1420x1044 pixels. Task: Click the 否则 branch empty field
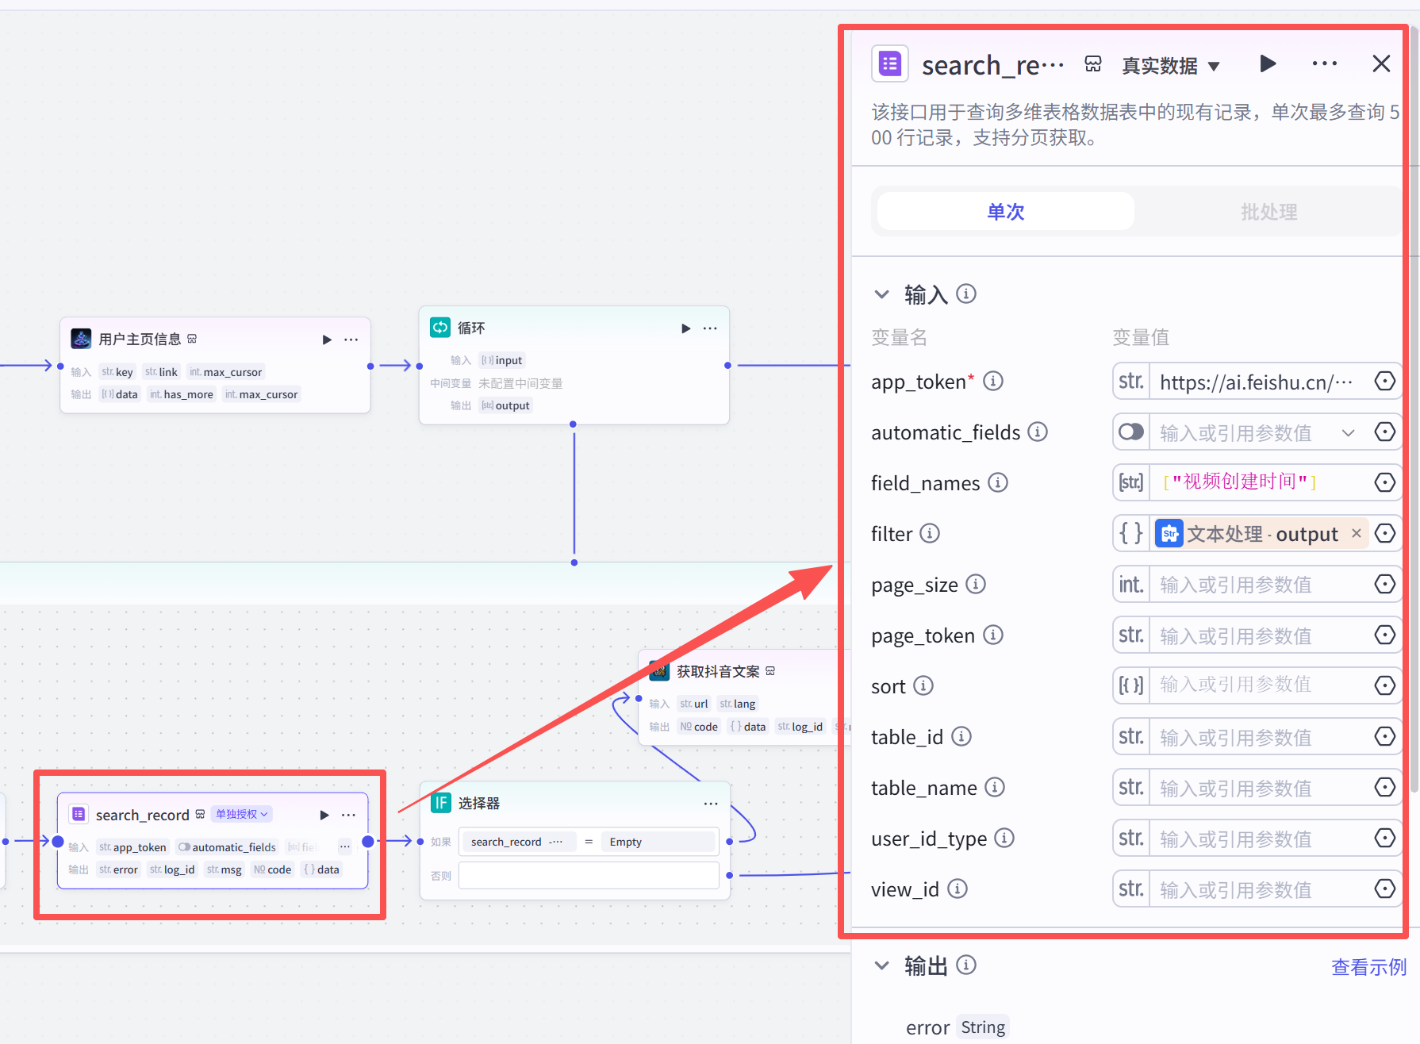pyautogui.click(x=589, y=875)
